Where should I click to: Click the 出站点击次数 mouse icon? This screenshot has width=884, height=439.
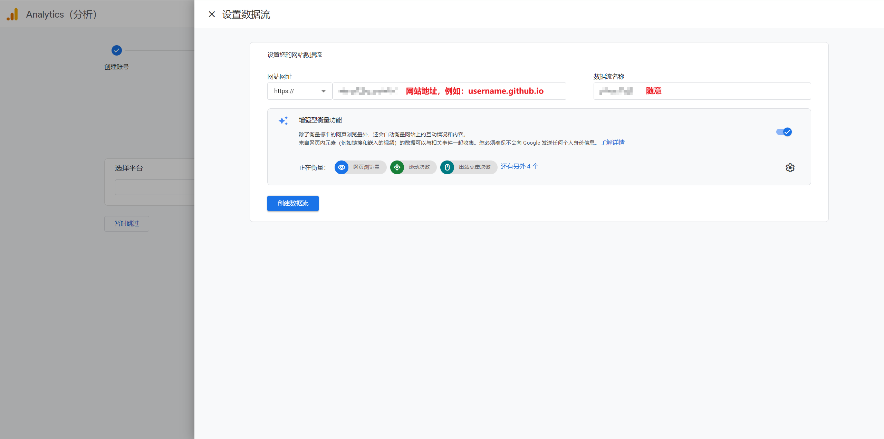coord(447,167)
